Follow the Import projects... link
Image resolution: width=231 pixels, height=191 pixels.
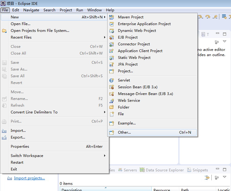29,178
